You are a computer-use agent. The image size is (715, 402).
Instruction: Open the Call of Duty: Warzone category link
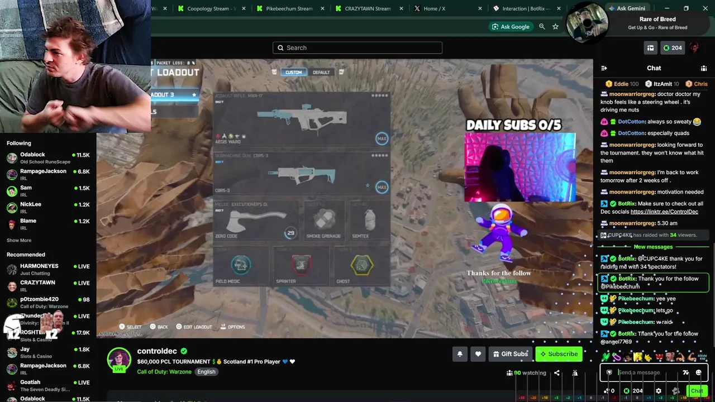click(x=164, y=372)
